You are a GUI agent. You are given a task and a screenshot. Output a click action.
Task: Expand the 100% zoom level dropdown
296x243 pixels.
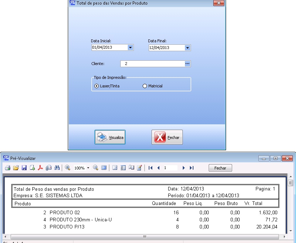88,168
